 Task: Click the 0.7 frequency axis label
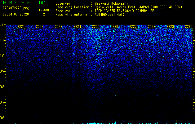(2, 102)
